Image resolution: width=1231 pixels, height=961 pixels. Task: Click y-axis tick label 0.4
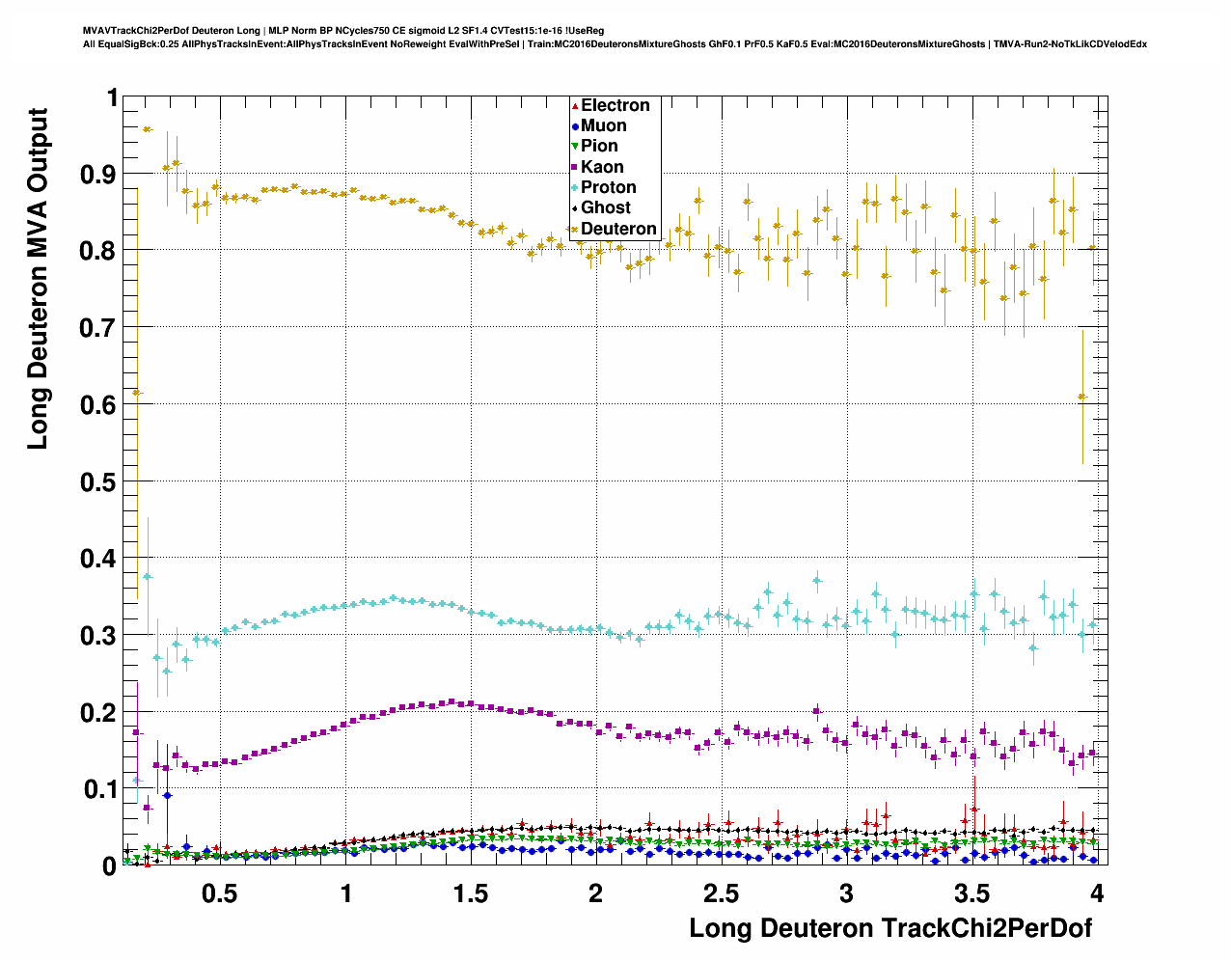[96, 559]
